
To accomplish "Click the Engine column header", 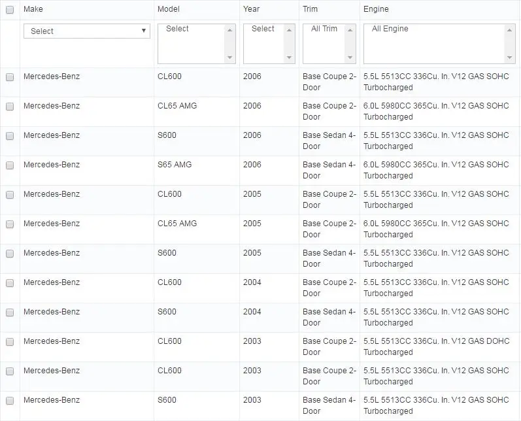I will pos(376,9).
